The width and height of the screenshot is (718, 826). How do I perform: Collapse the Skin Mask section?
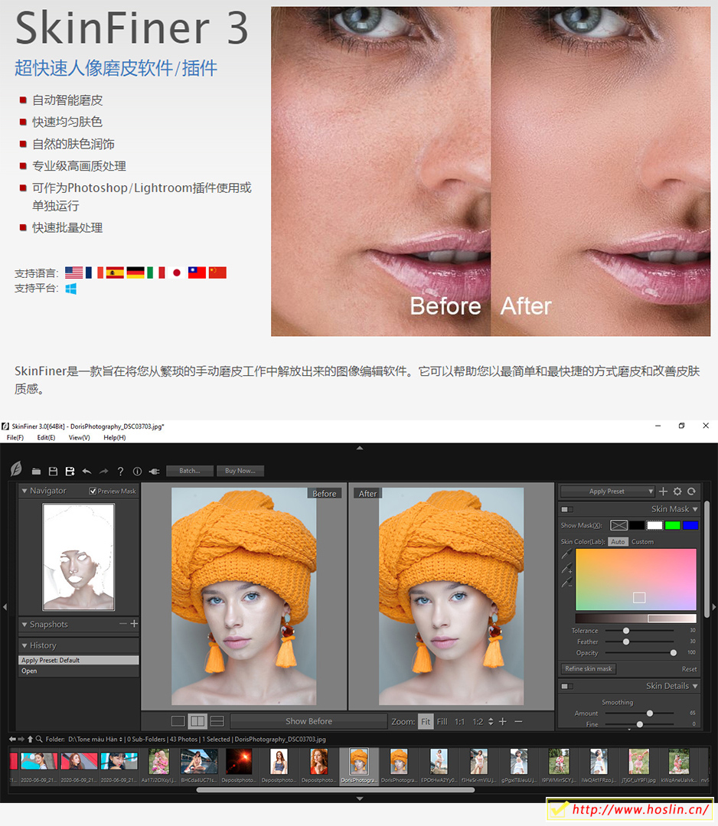point(695,509)
